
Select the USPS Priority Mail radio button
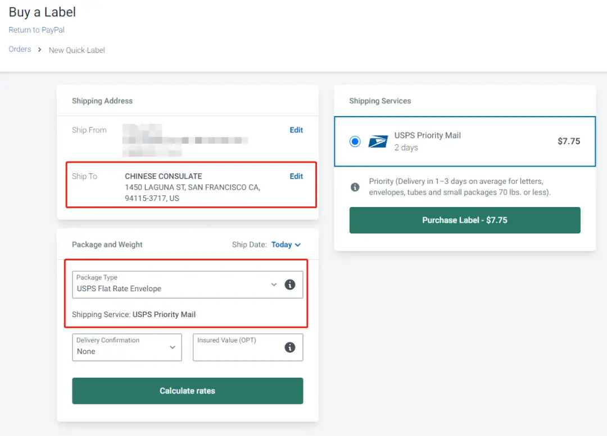pos(355,141)
